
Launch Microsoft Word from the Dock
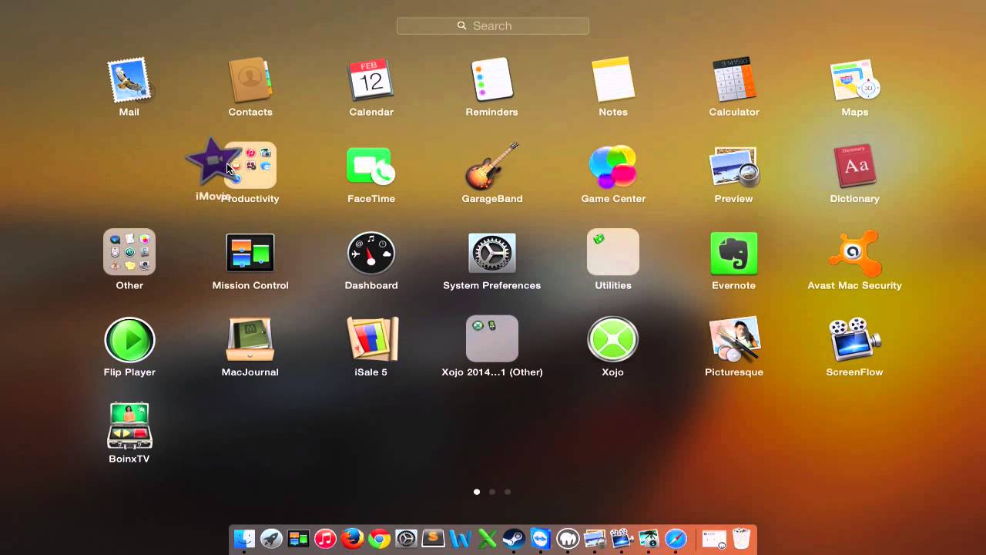pyautogui.click(x=460, y=538)
